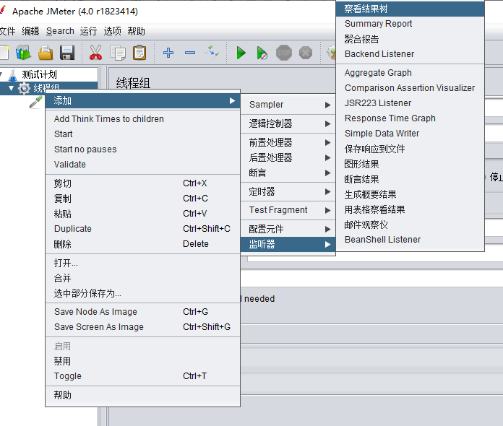Collapse the 线程组 tree node arrow
Viewport: 503px width, 426px height.
(x=12, y=88)
